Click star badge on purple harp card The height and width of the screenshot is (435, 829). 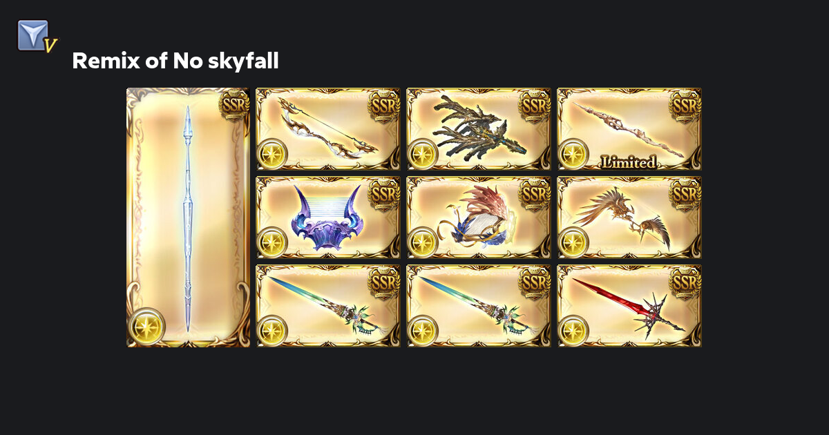tap(272, 243)
